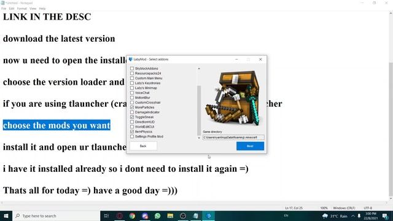This screenshot has width=393, height=221.
Task: Click the blue Next button
Action: click(x=250, y=146)
